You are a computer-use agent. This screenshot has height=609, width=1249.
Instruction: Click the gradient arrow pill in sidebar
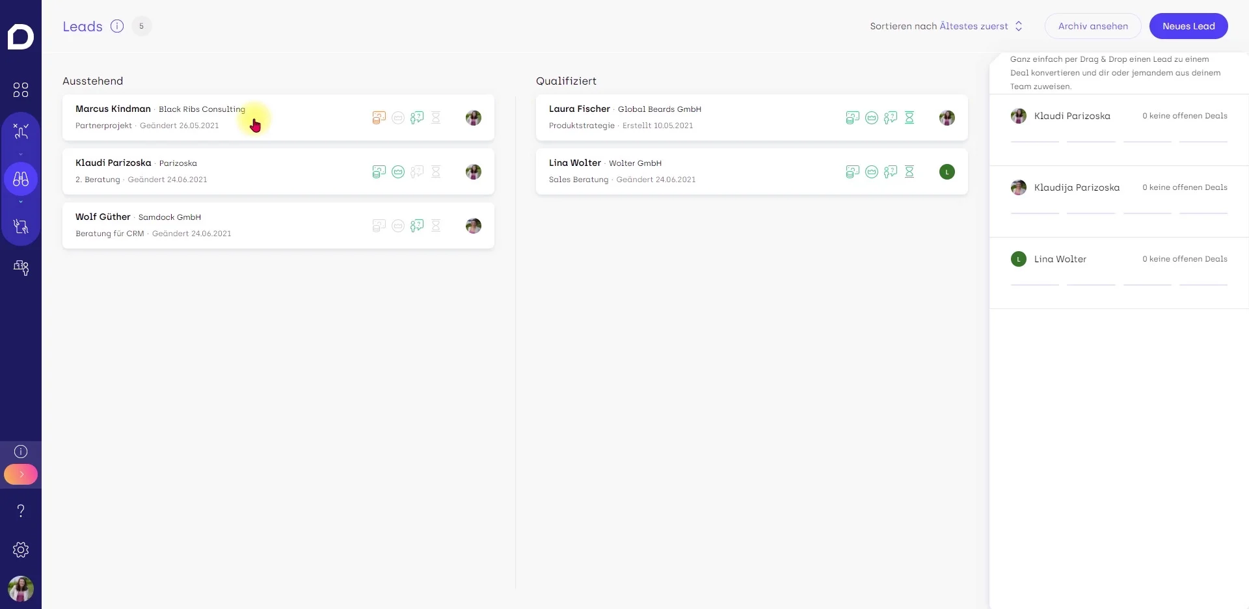pyautogui.click(x=21, y=474)
